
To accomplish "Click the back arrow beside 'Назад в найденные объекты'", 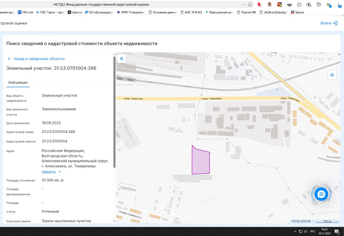I will click(9, 59).
